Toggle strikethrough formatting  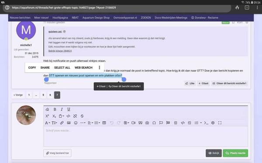coord(82,116)
